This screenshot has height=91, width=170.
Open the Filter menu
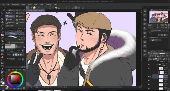click(42, 4)
